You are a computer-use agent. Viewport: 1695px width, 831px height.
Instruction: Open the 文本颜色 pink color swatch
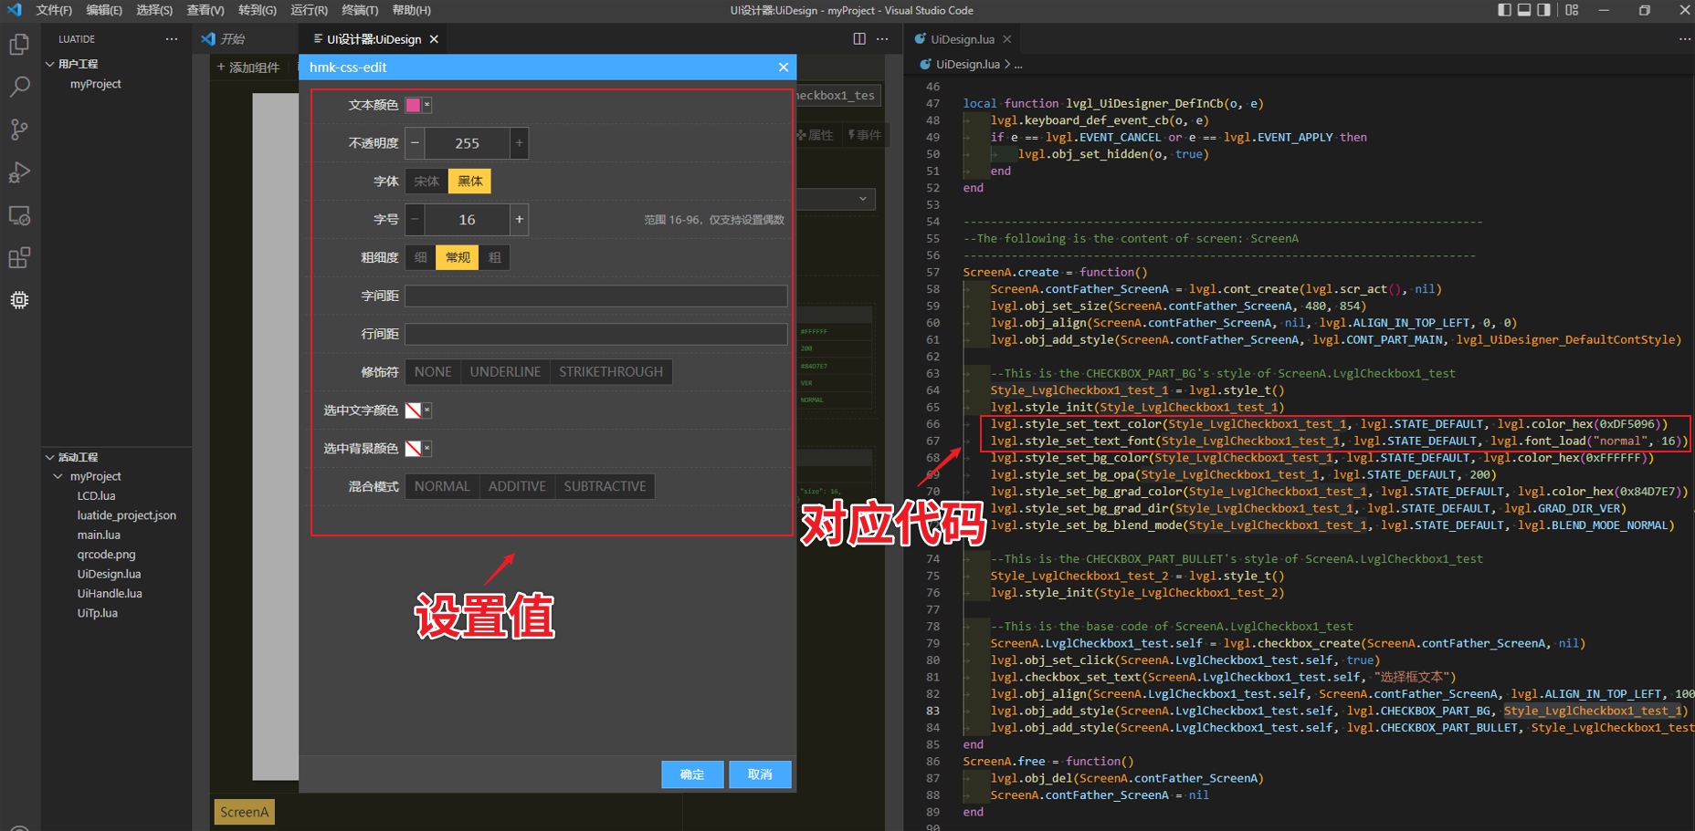coord(414,105)
